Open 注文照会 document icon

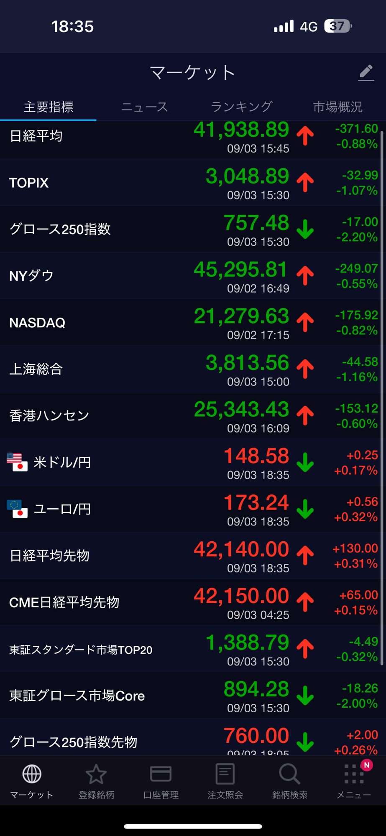tap(225, 774)
